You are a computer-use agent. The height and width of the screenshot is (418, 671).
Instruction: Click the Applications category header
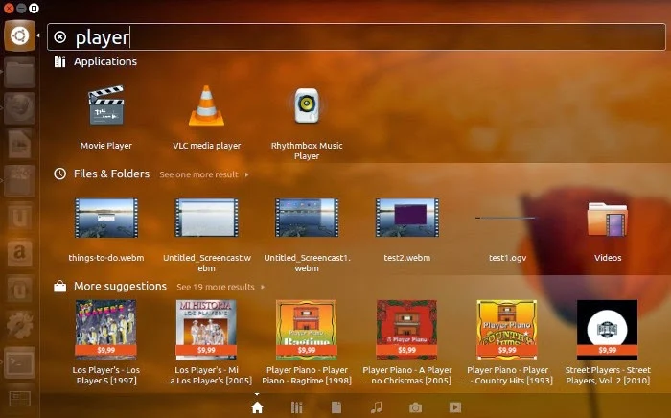(105, 61)
